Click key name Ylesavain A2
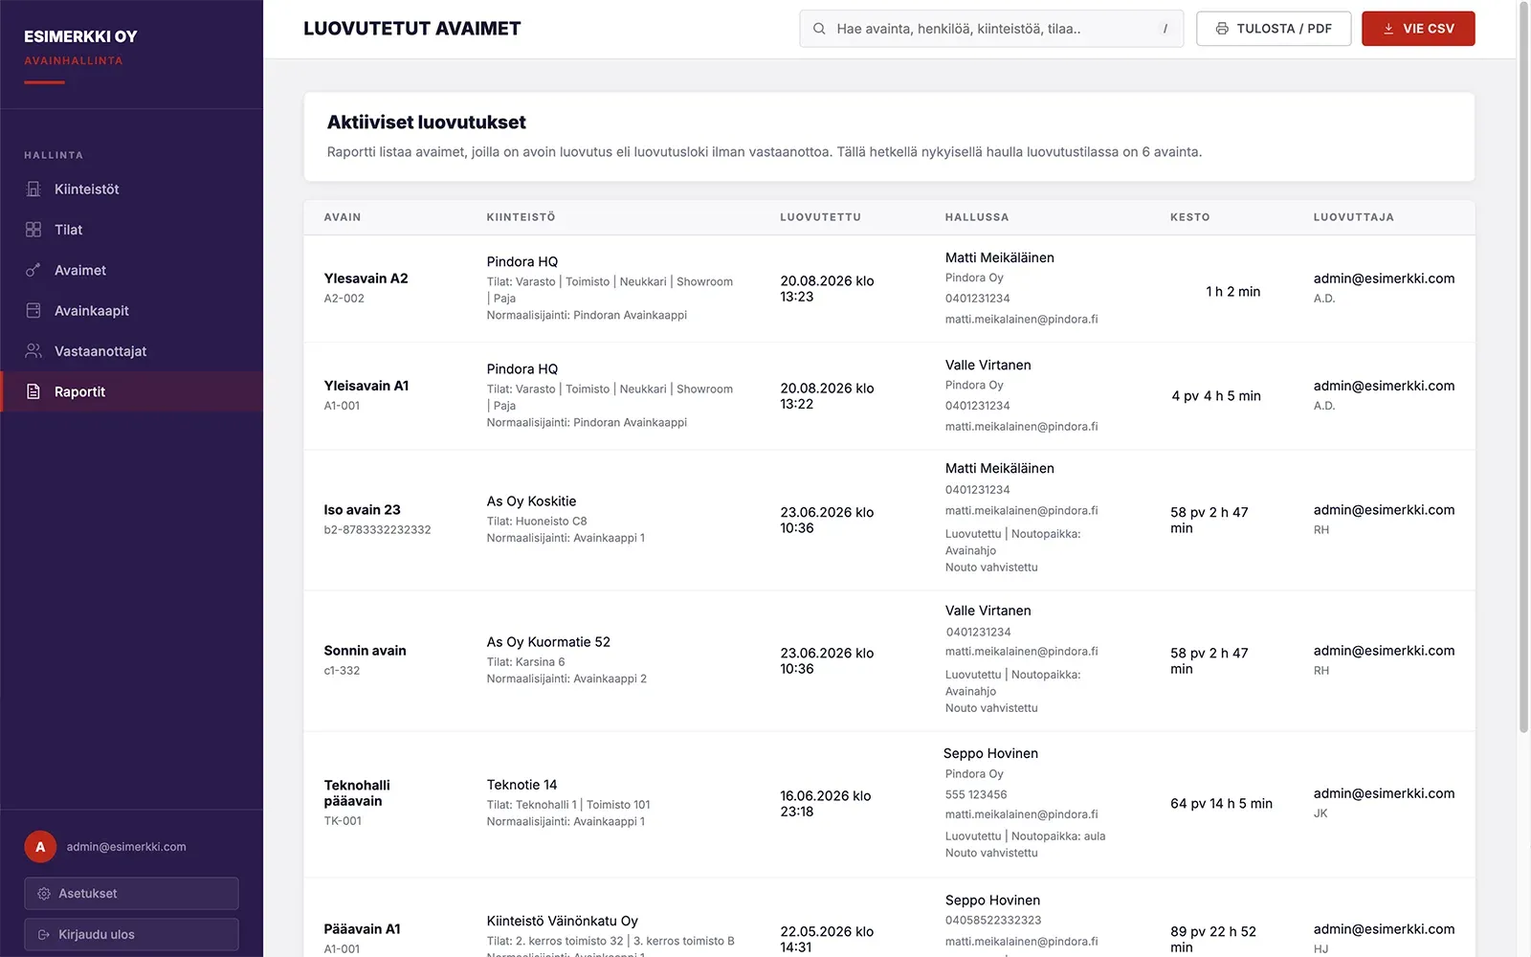Image resolution: width=1531 pixels, height=957 pixels. pyautogui.click(x=366, y=278)
